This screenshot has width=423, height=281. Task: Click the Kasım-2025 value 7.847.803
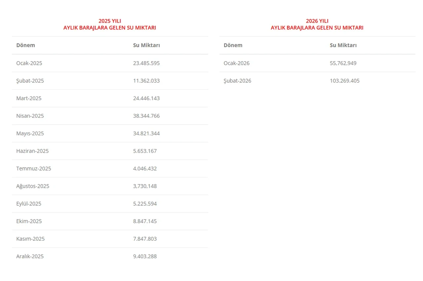[145, 239]
